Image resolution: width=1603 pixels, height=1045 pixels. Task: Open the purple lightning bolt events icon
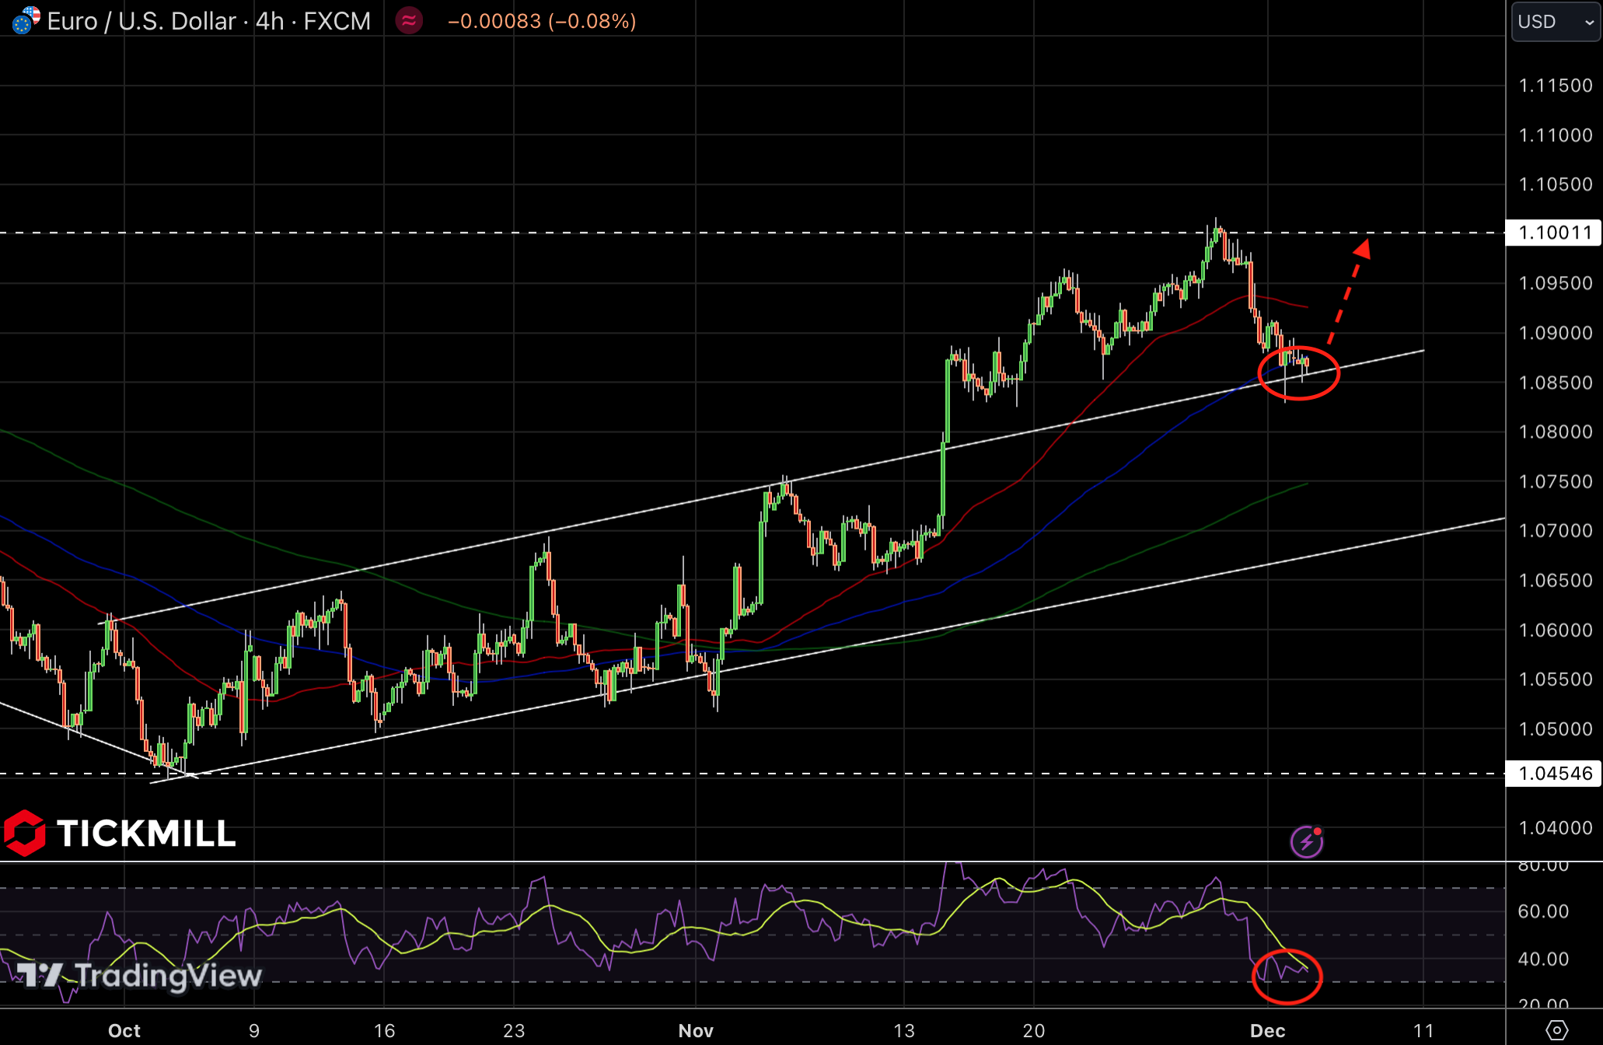(1307, 841)
